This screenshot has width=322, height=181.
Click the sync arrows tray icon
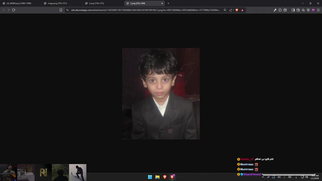[274, 177]
